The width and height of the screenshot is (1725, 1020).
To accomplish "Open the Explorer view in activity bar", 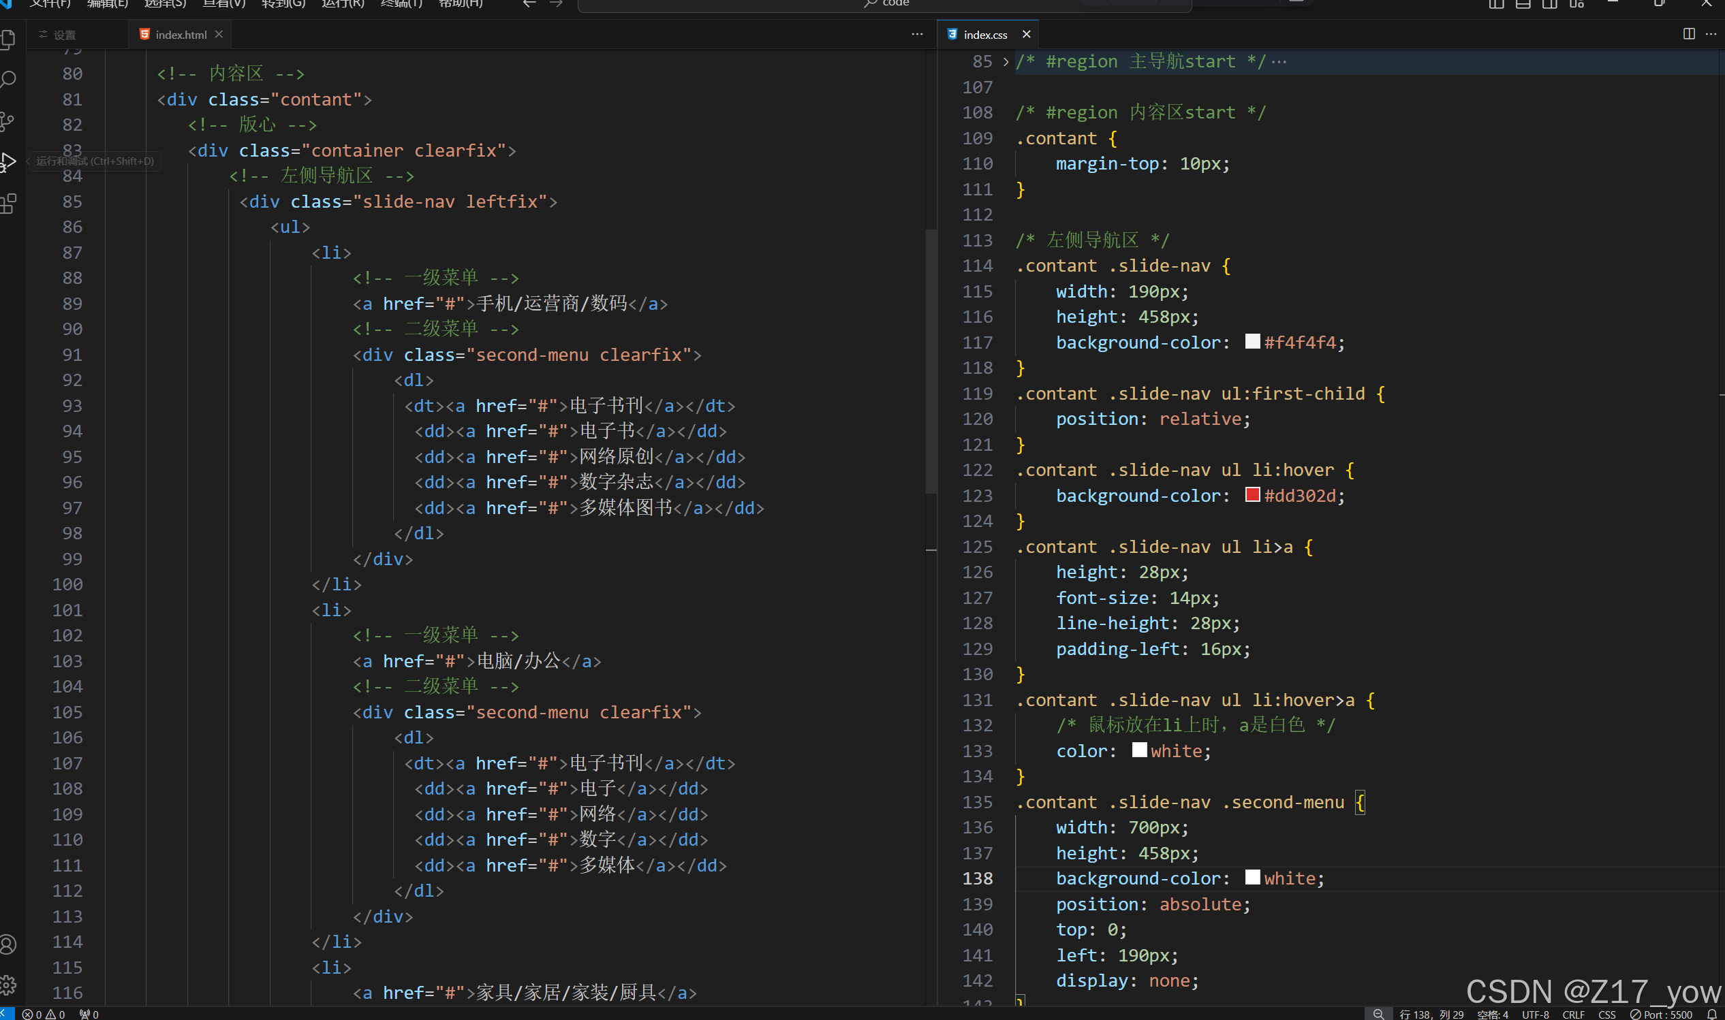I will click(x=8, y=40).
